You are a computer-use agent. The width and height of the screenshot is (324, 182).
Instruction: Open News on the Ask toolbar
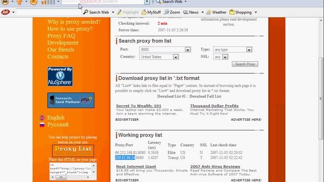tap(191, 12)
